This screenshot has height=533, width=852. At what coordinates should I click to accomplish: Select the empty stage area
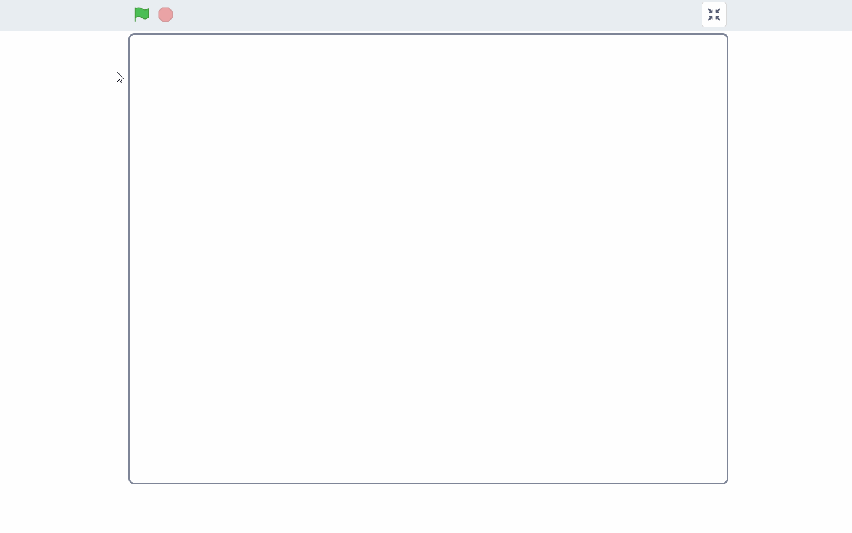pos(428,259)
